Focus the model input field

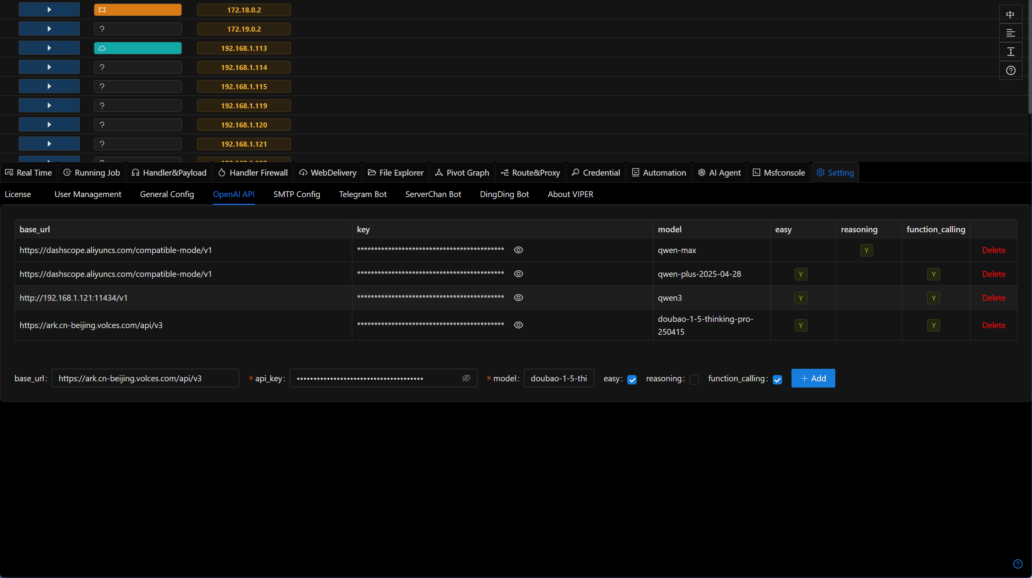(559, 378)
